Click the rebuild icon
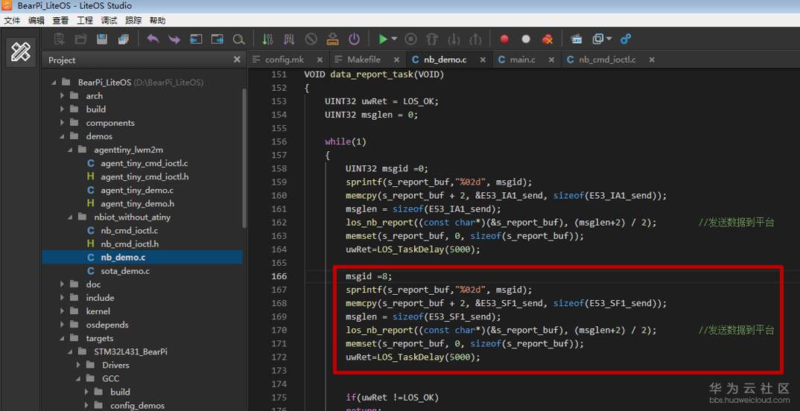 (x=289, y=39)
